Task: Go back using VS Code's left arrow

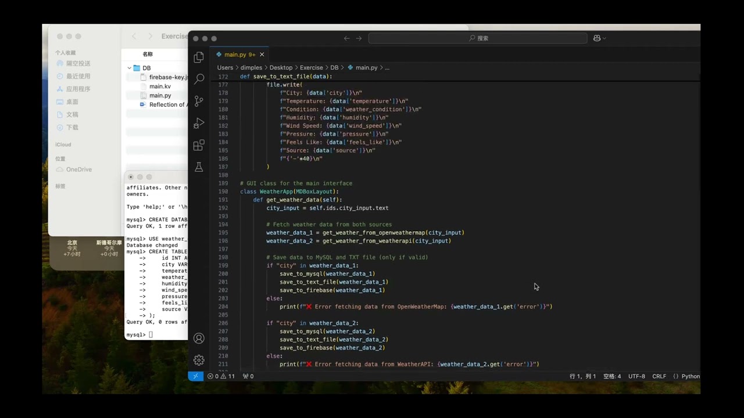Action: (x=347, y=38)
